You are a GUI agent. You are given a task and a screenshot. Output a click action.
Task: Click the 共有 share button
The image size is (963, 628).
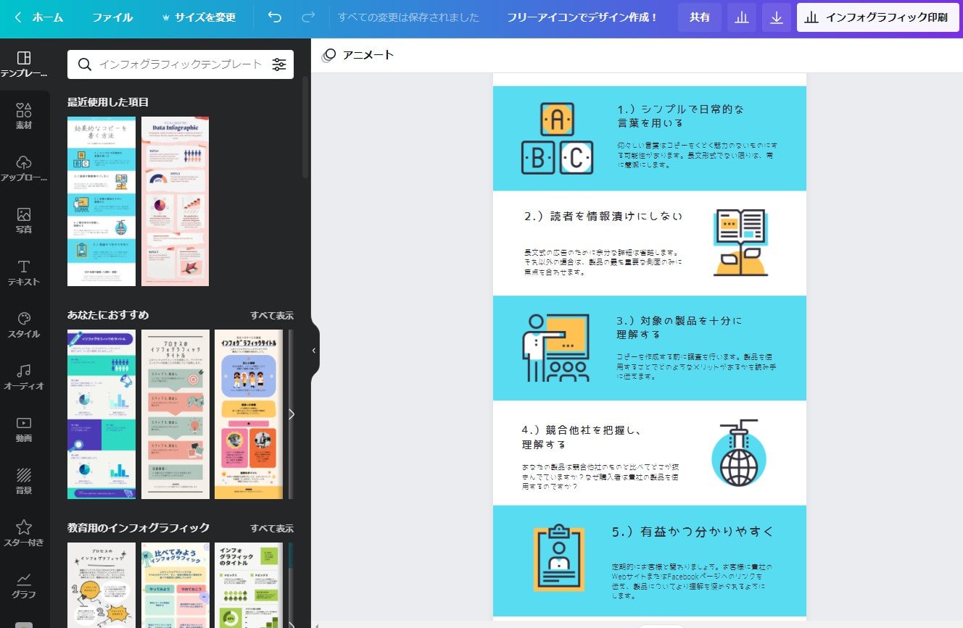tap(700, 17)
